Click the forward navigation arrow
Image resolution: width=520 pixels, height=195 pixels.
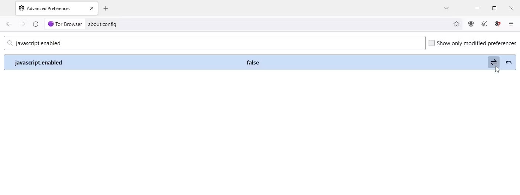pos(22,24)
